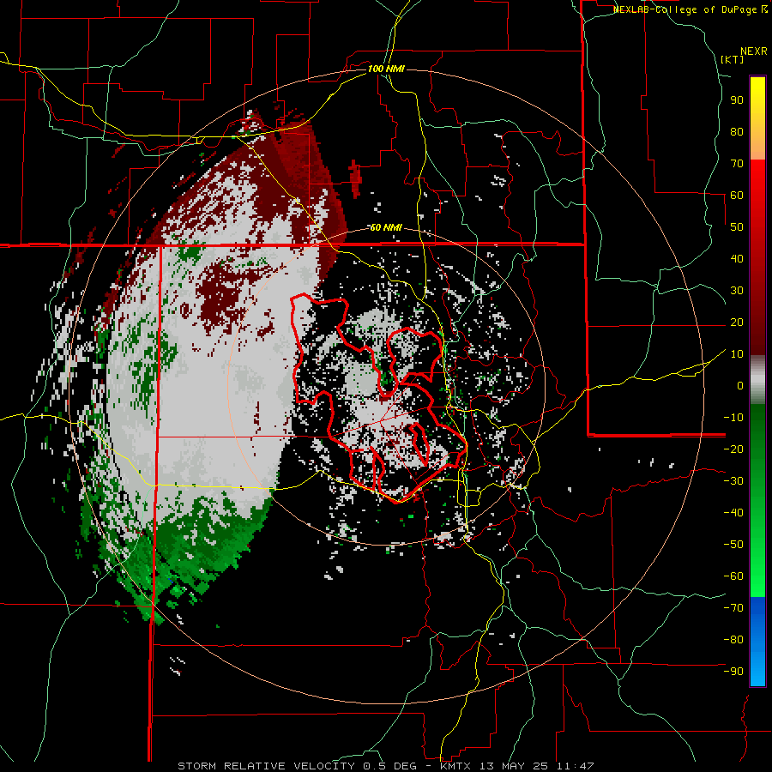Click the 10 value on velocity legend
This screenshot has height=772, width=772.
[737, 354]
